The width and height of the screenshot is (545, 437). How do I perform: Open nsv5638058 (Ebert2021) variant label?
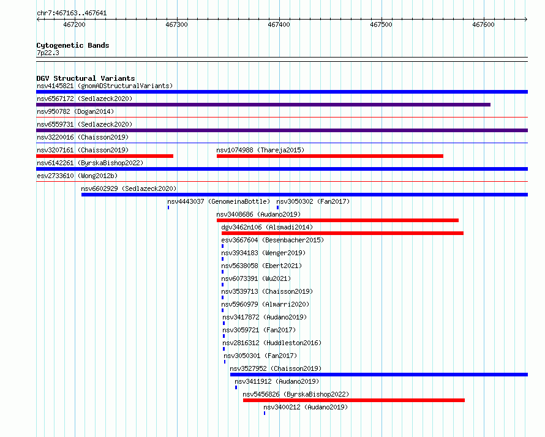[x=261, y=266]
